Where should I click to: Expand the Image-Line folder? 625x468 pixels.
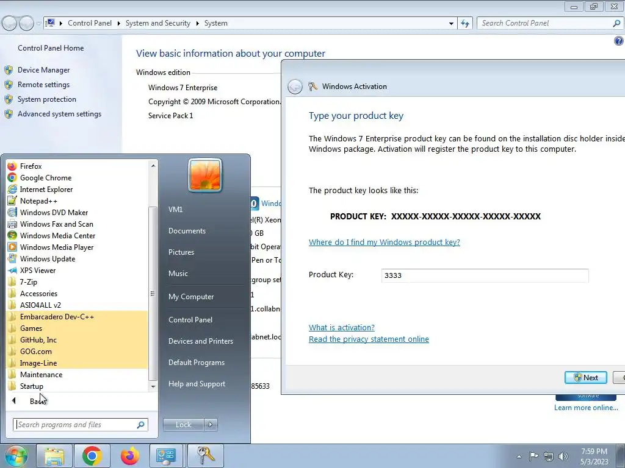(x=38, y=363)
